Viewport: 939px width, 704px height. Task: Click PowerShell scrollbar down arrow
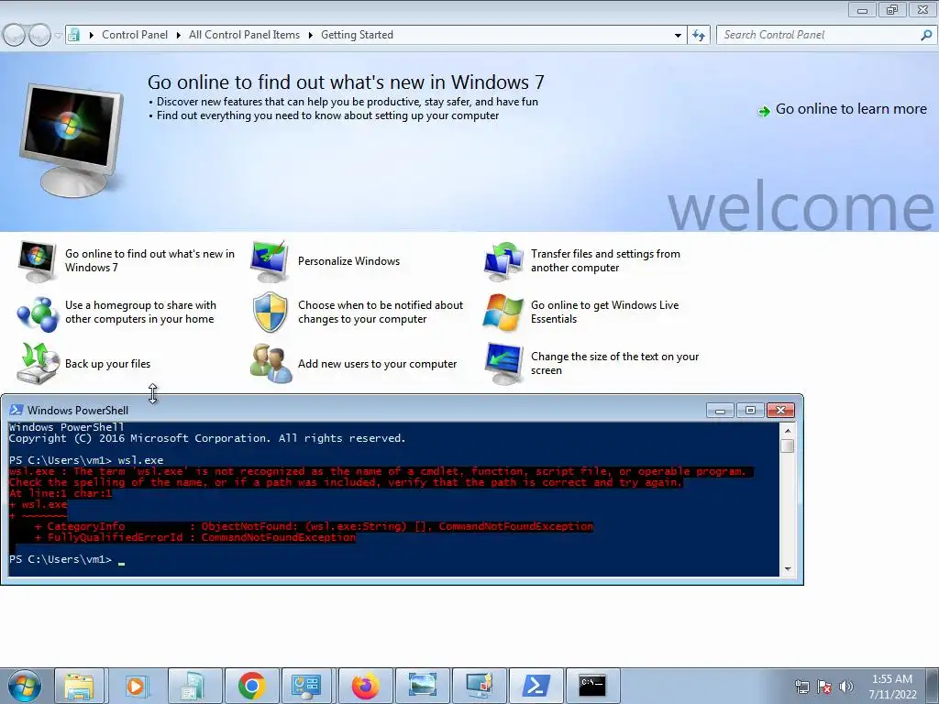[788, 569]
